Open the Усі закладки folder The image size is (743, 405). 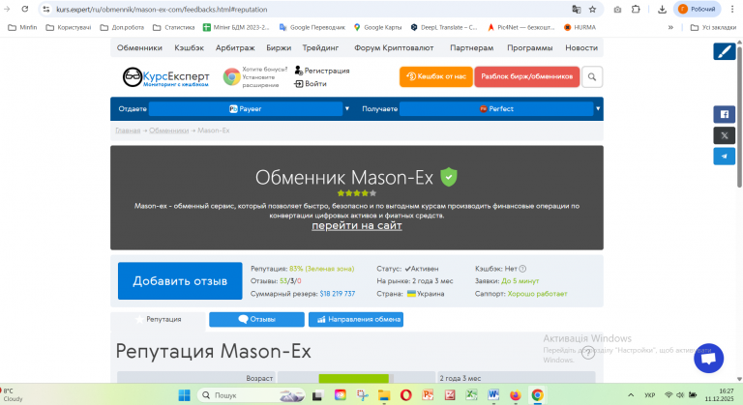[713, 27]
